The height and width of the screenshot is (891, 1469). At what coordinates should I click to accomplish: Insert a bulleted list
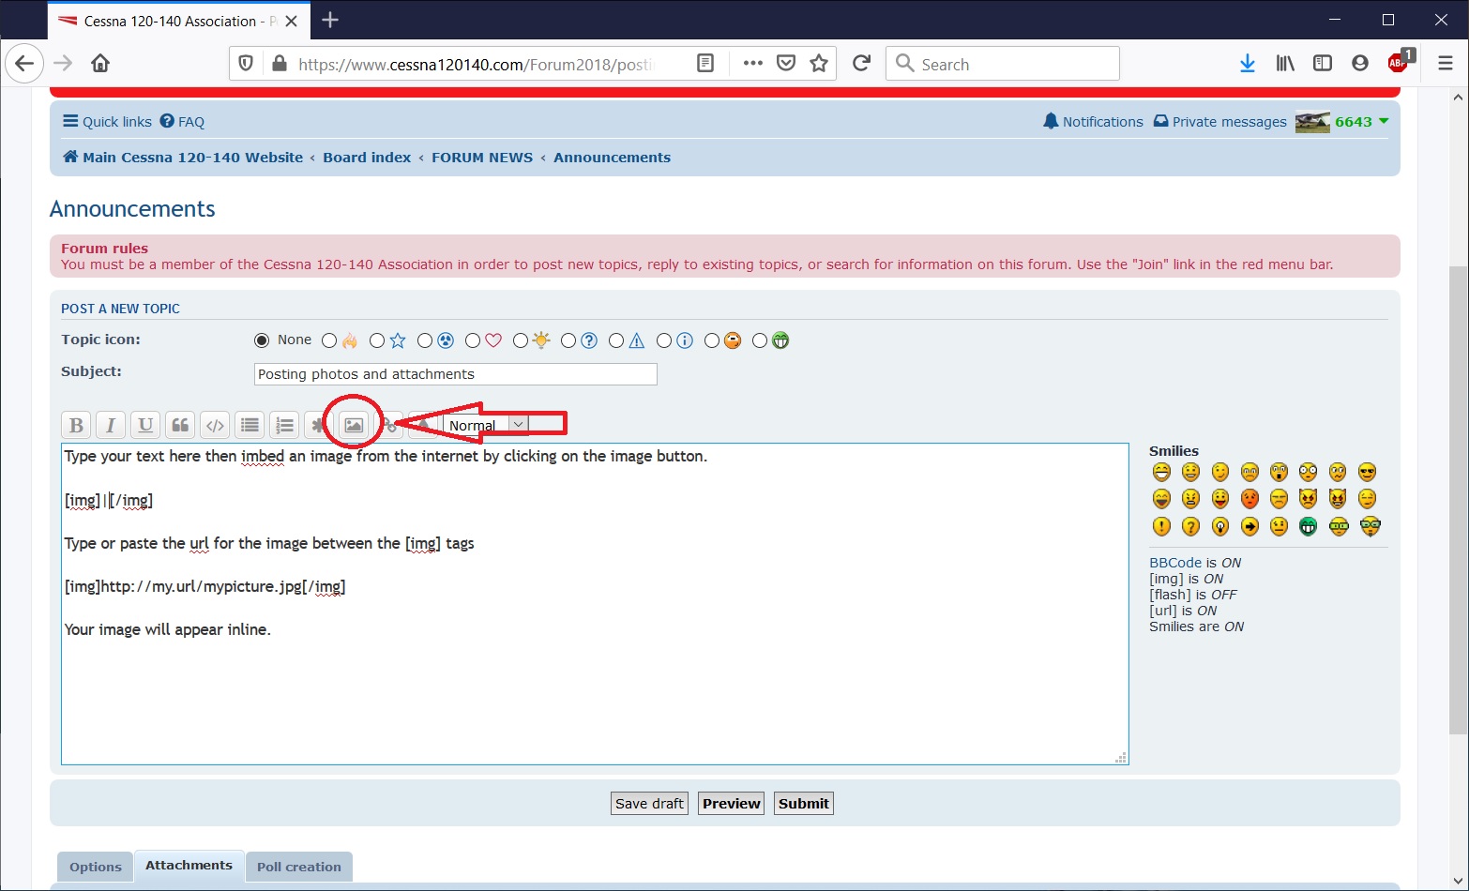click(250, 425)
